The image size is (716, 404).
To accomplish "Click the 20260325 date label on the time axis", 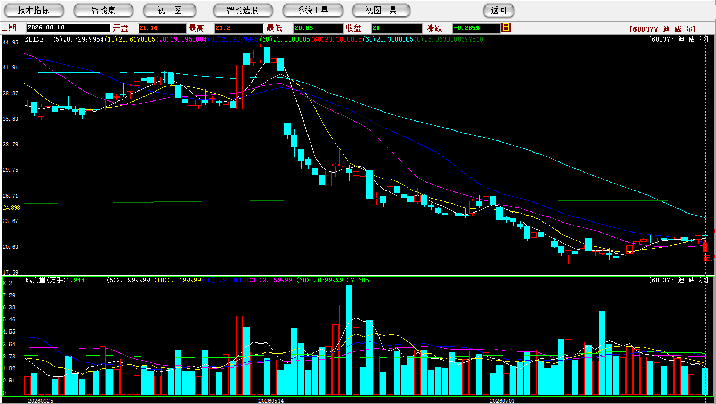I will tap(41, 401).
